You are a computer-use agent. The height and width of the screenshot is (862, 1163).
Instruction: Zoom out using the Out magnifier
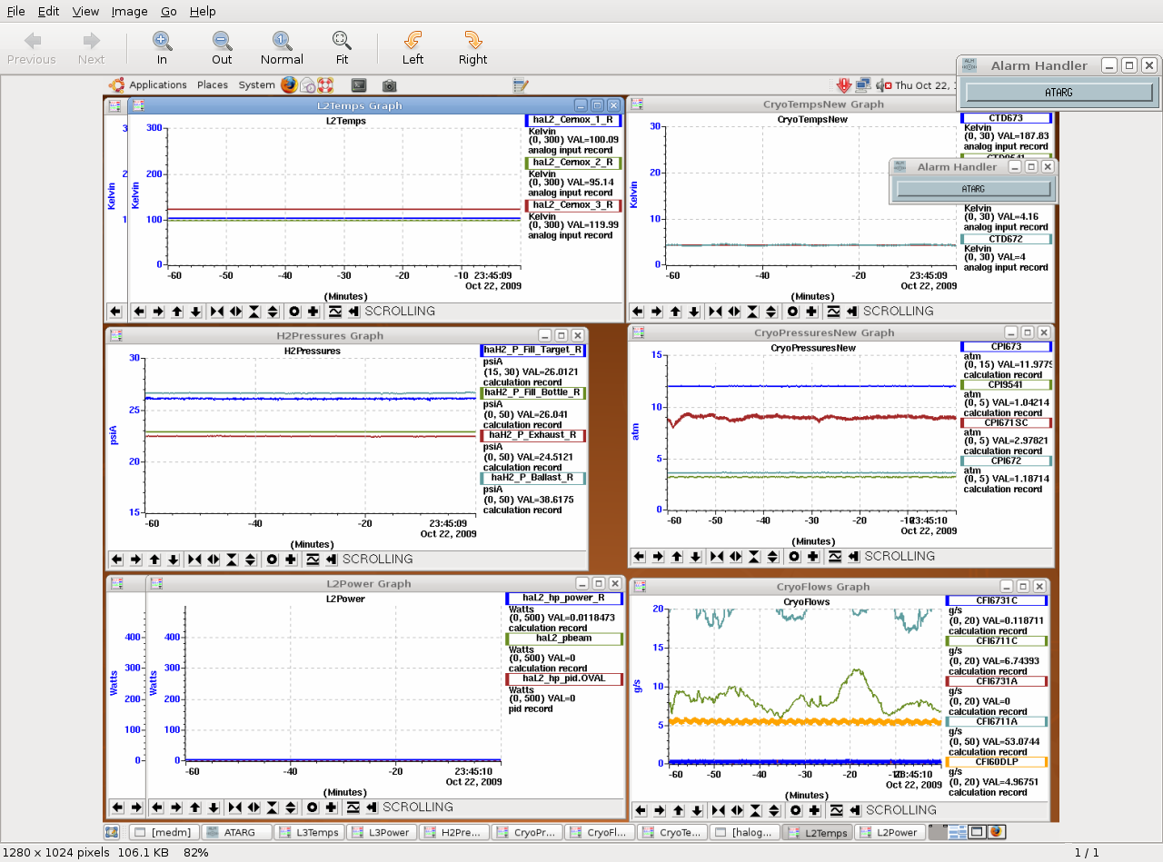(x=222, y=48)
